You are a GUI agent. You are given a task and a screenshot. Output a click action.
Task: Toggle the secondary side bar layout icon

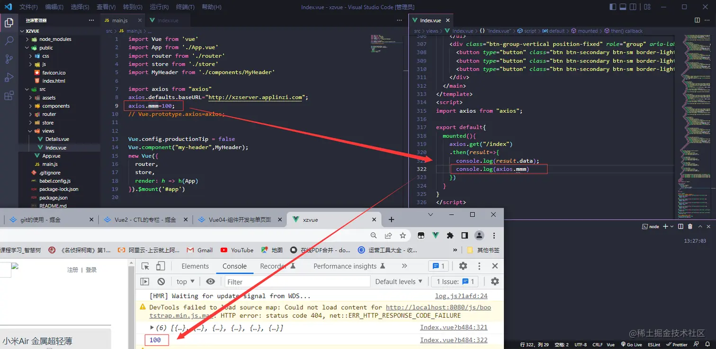click(x=633, y=7)
